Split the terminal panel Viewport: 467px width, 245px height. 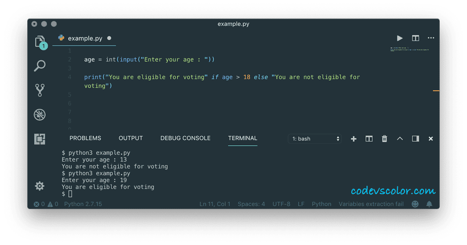[x=369, y=139]
